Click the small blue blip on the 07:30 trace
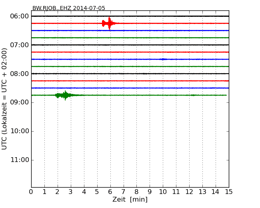The height and width of the screenshot is (208, 260). 163,59
